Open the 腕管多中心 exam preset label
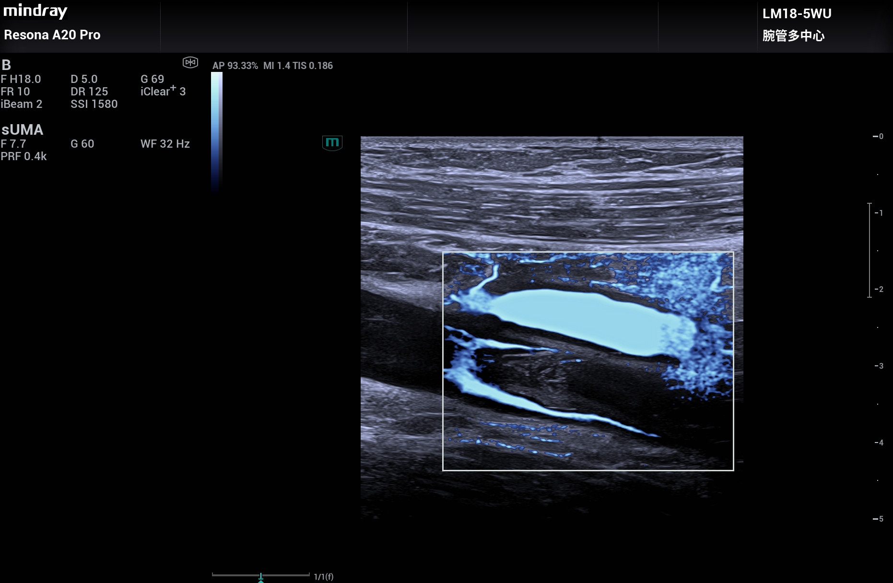 [x=793, y=35]
